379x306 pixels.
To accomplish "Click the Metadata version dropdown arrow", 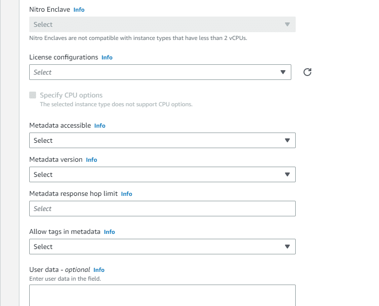I will 287,174.
